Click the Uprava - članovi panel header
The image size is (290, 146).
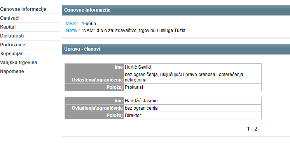pos(176,49)
